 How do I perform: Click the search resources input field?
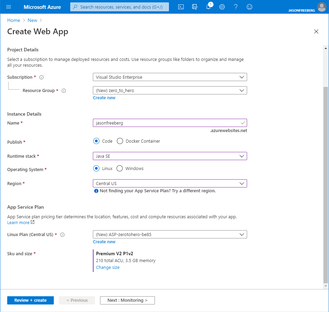(x=119, y=7)
